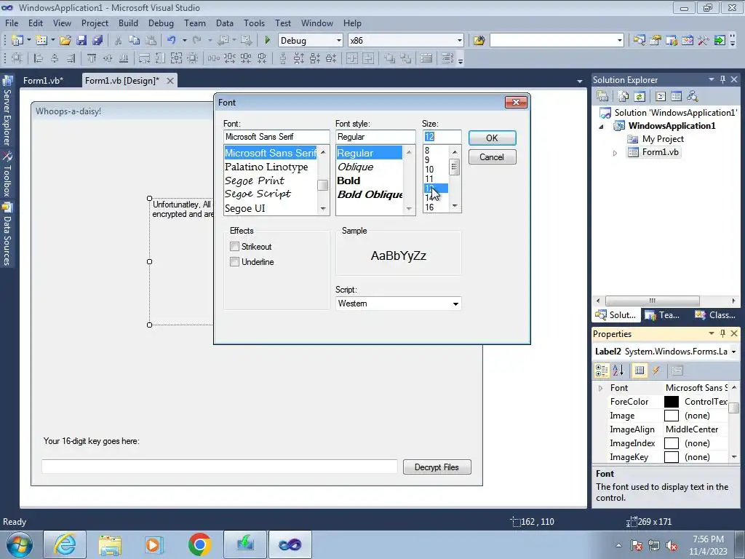The width and height of the screenshot is (745, 559).
Task: Open Solution Explorer from the toolbar icon
Action: coord(639,41)
